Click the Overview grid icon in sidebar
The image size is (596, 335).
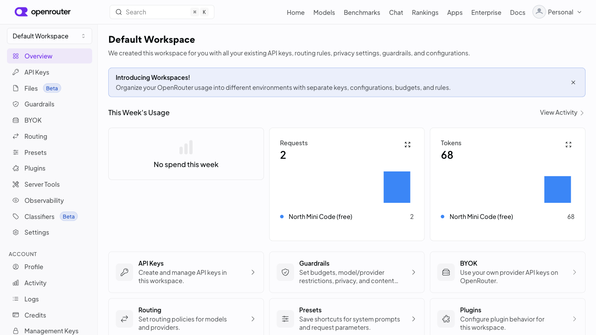click(x=16, y=56)
